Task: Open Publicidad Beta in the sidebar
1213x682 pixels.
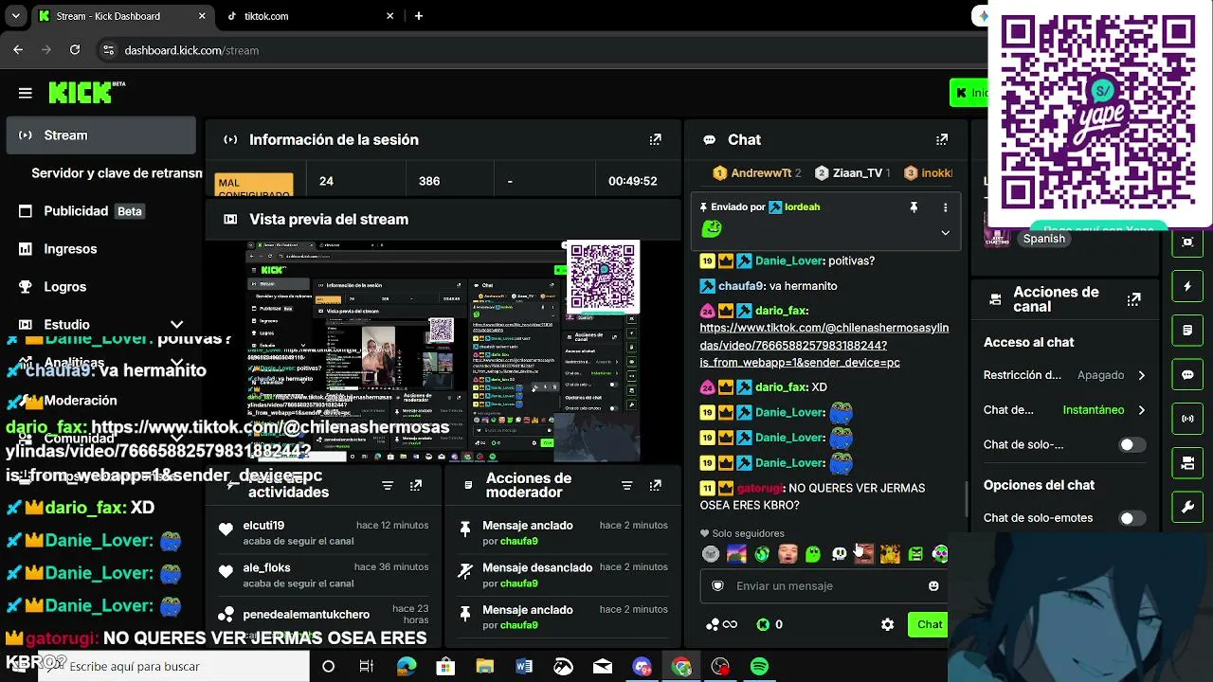Action: click(x=100, y=211)
